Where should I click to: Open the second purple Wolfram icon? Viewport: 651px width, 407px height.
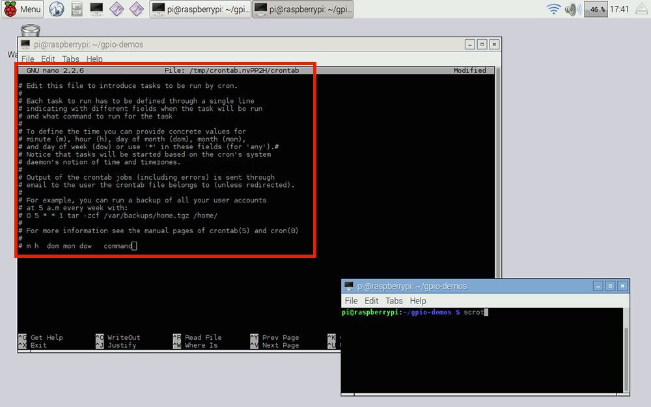[x=136, y=8]
